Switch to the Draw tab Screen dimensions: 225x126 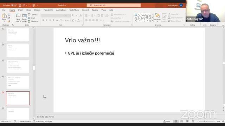point(29,10)
